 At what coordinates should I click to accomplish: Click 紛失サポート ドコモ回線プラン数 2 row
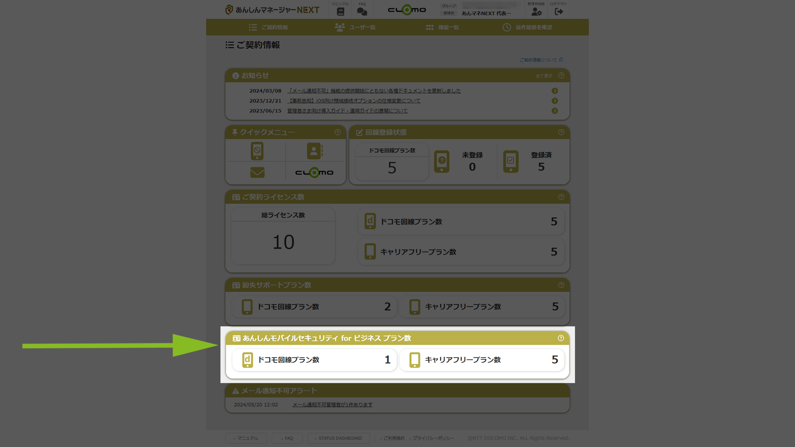pos(314,307)
